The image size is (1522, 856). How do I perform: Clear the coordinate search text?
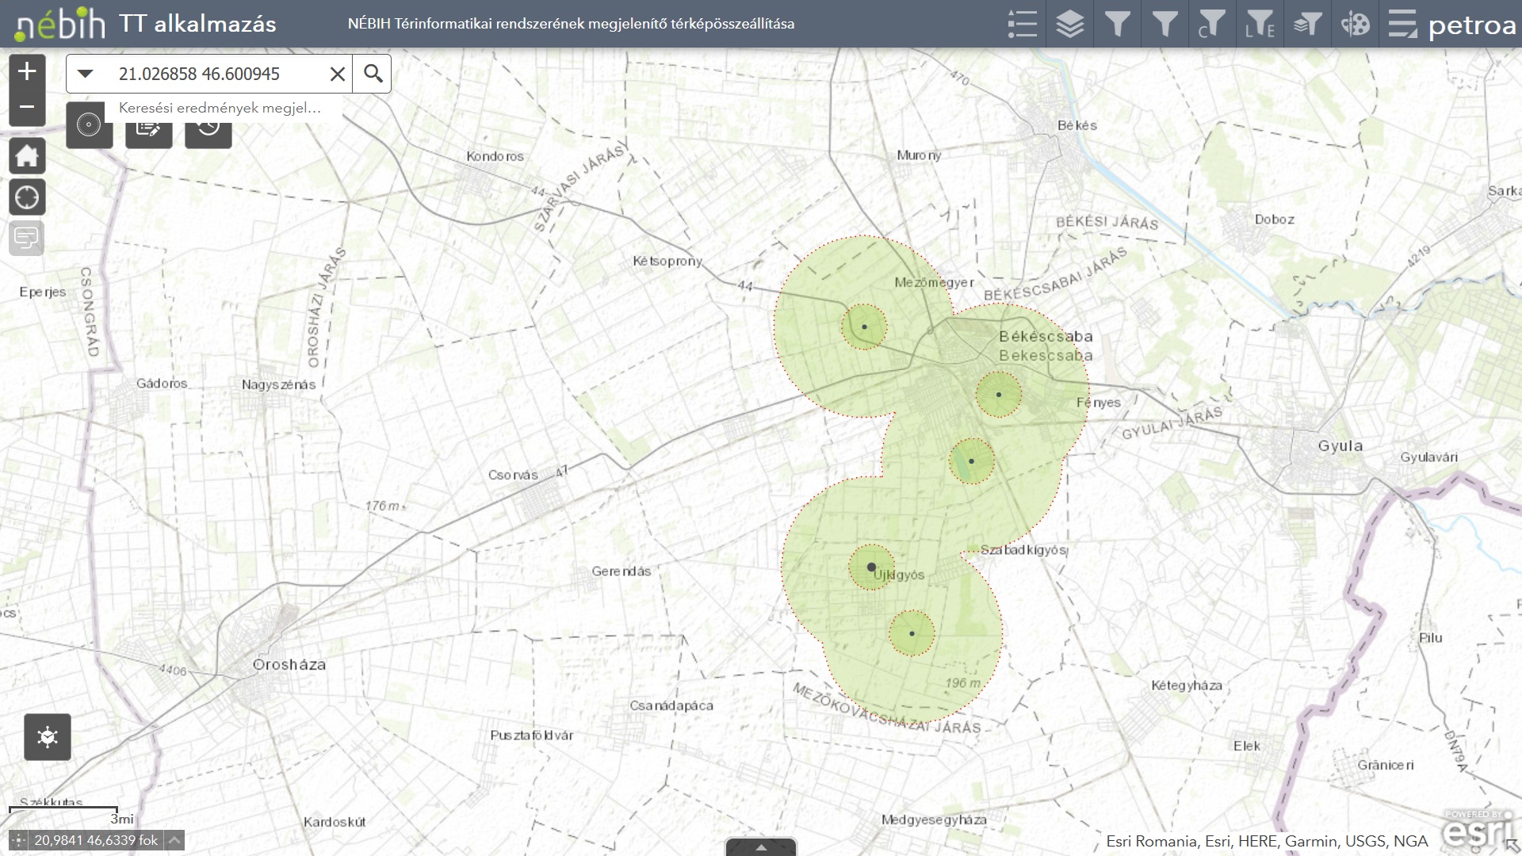pyautogui.click(x=337, y=74)
